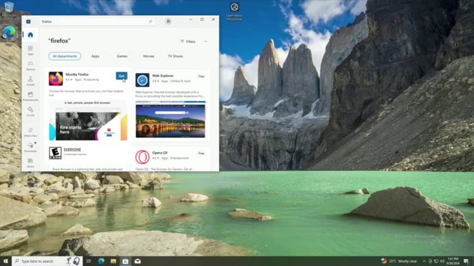Click the ESRB Everyone rating icon

(x=55, y=153)
